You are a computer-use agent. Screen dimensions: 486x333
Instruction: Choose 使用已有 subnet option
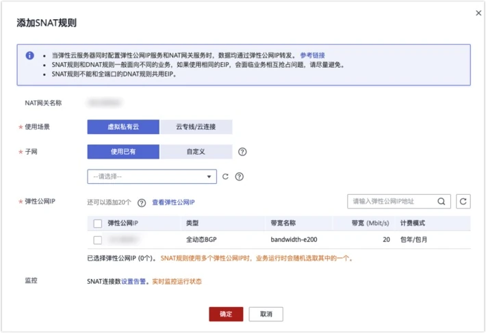point(123,152)
